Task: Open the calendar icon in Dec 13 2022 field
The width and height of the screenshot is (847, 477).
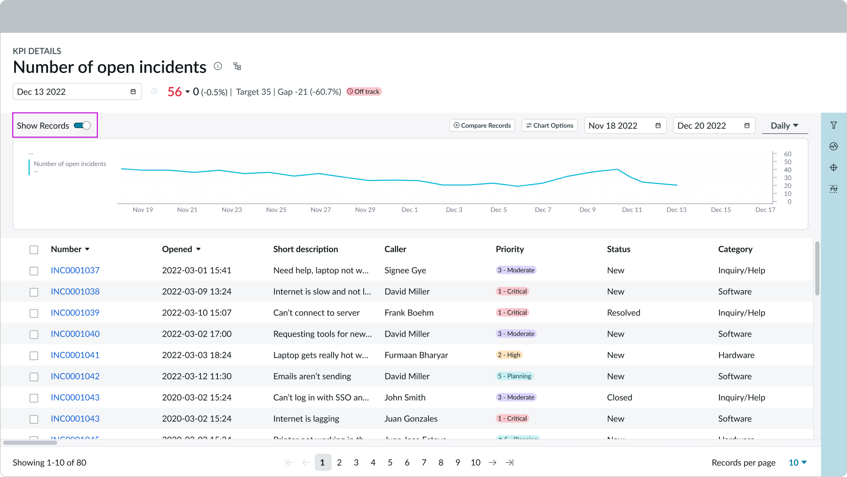Action: point(132,91)
